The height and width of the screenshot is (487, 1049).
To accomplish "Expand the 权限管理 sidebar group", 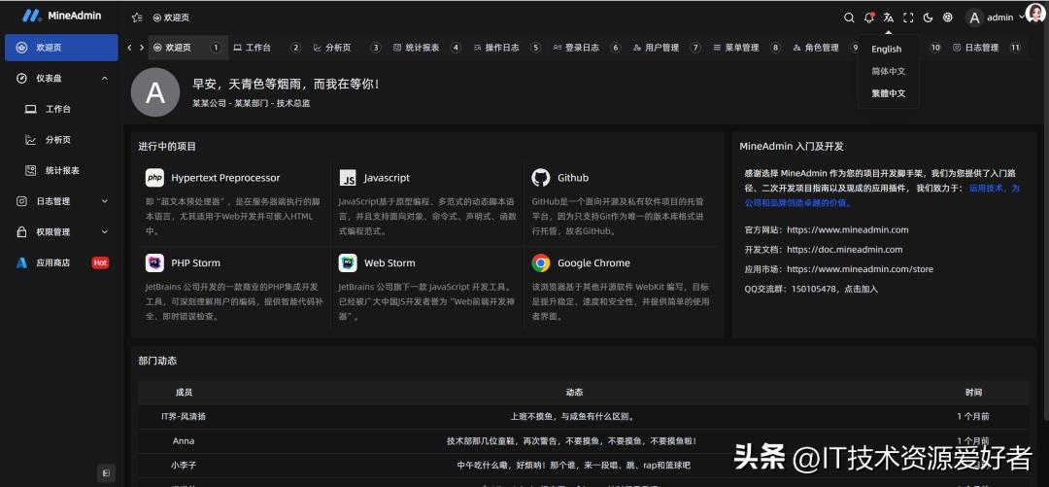I will (61, 231).
